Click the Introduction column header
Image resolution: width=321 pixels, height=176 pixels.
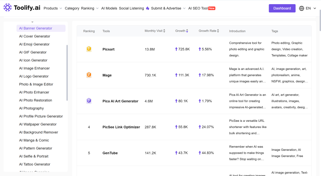[x=237, y=31]
